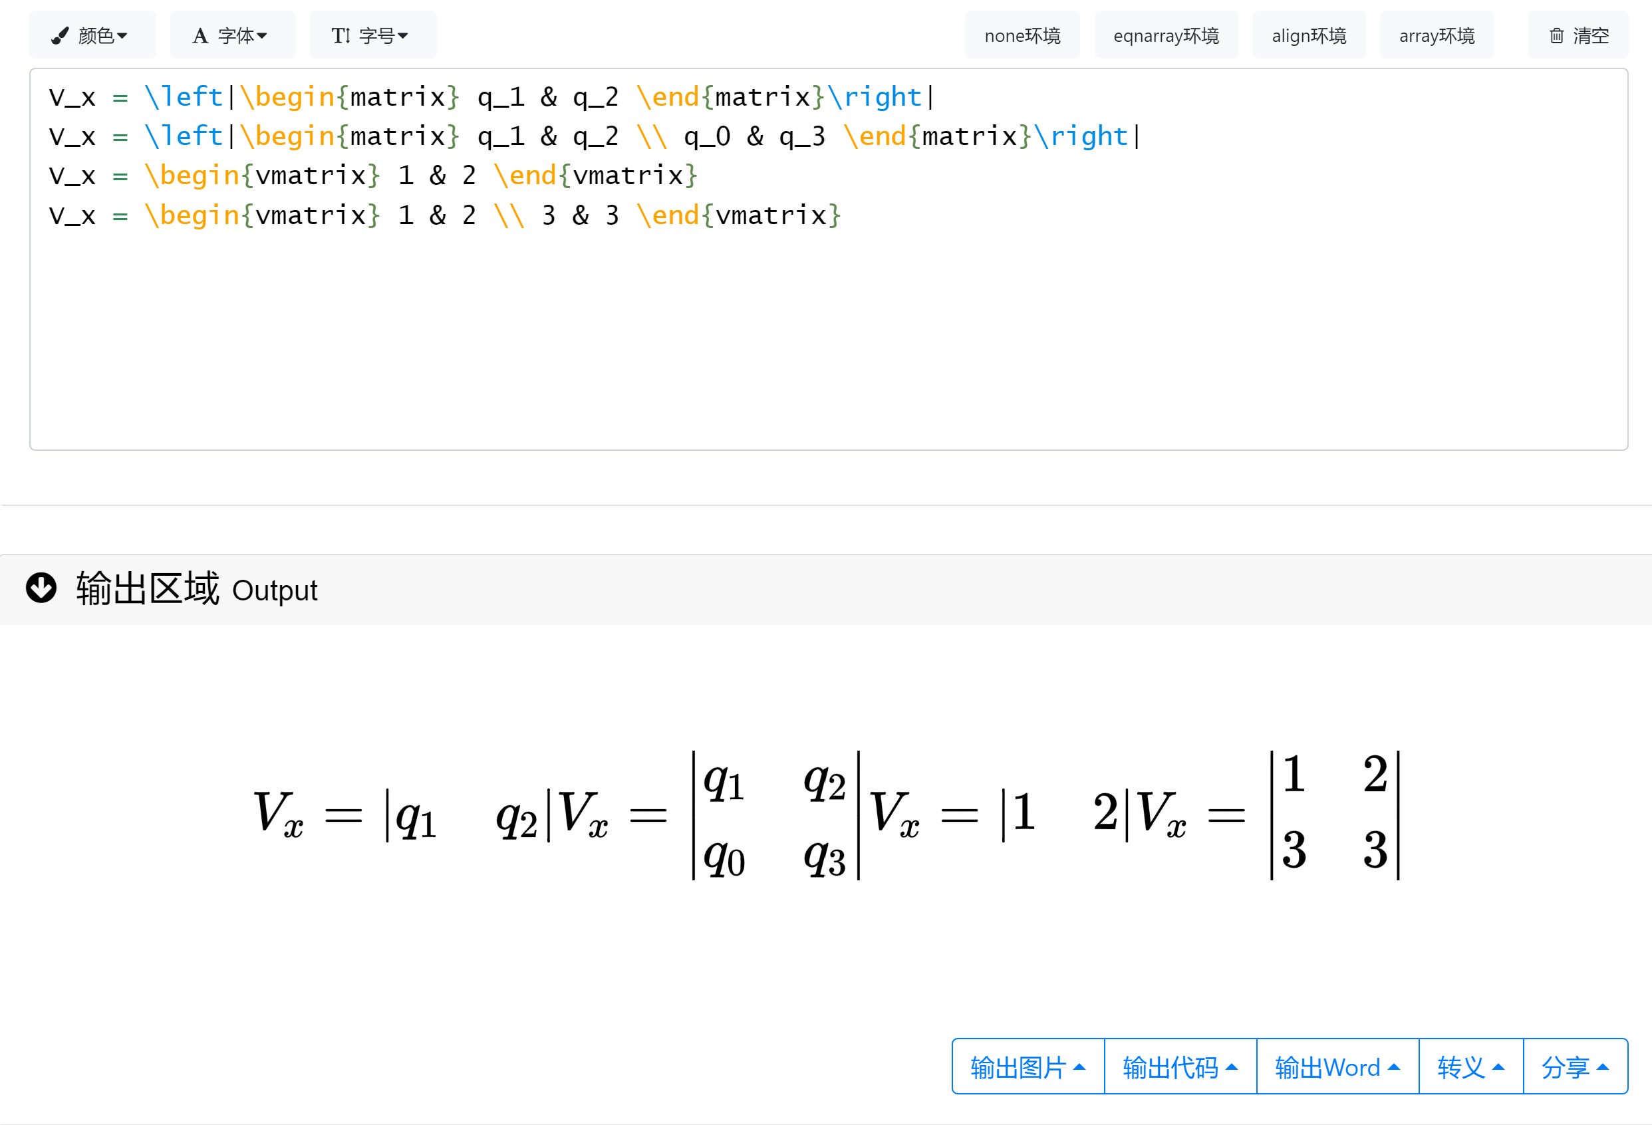
Task: Export the equation with 输出Word
Action: (x=1337, y=1066)
